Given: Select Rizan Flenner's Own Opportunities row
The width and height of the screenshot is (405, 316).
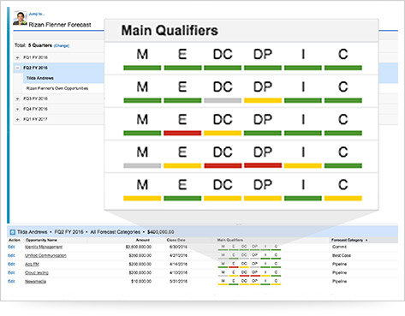Looking at the screenshot, I should (x=57, y=88).
